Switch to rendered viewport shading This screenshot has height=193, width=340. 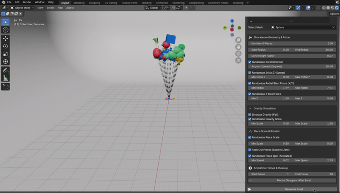[x=337, y=8]
